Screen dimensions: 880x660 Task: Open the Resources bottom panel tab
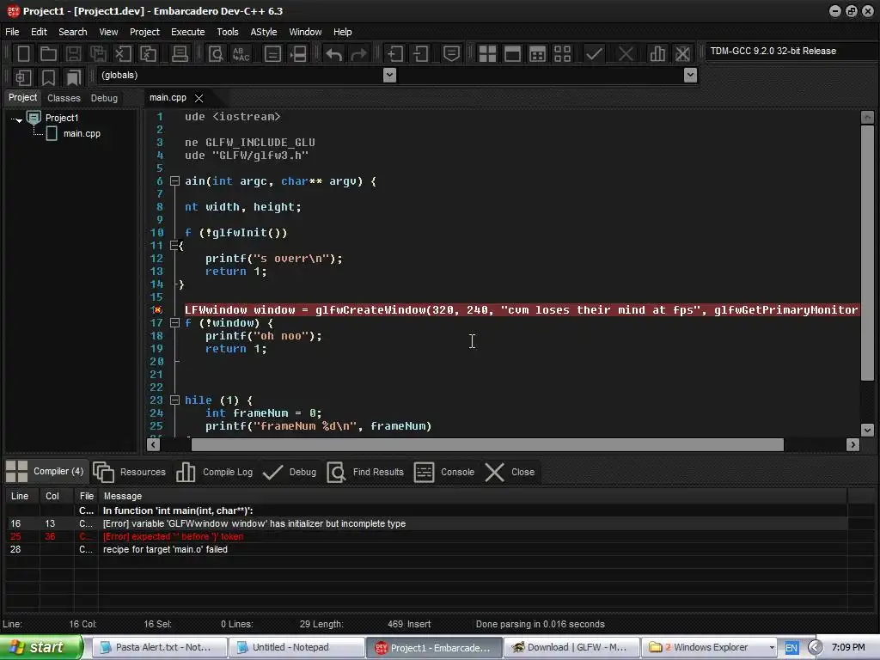click(130, 472)
